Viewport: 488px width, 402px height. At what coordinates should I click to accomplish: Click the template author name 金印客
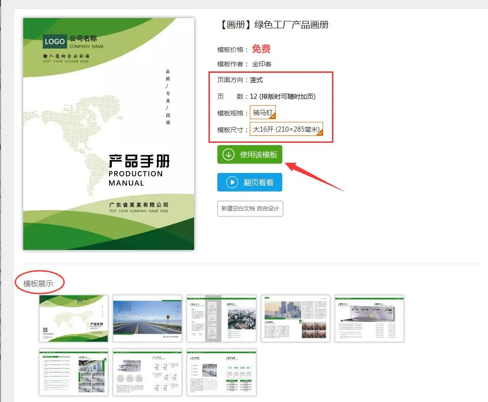point(262,64)
